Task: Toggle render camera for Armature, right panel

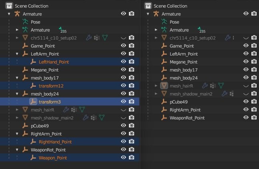Action: [x=254, y=14]
